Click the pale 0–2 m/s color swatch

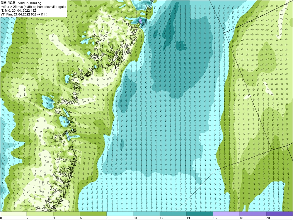(x=13, y=214)
